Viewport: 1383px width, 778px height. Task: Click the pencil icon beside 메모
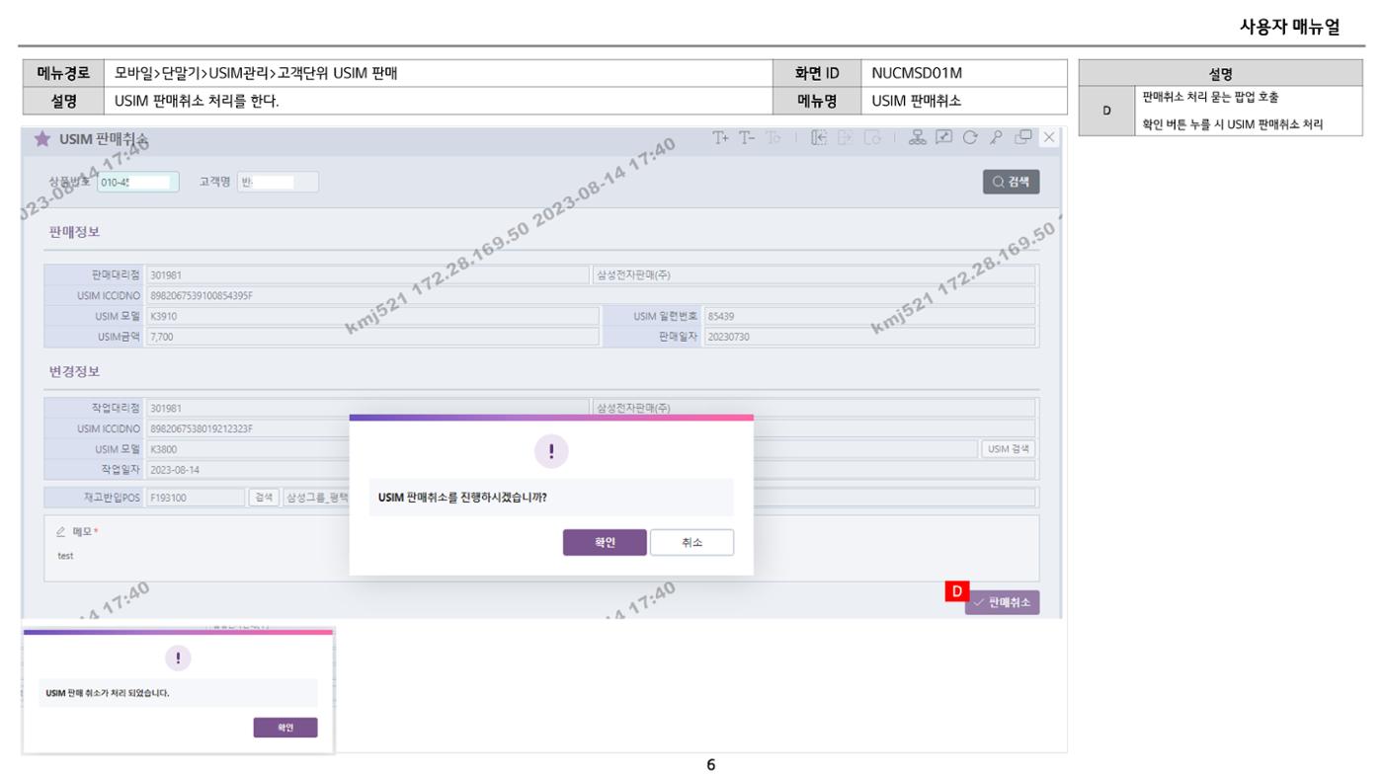pyautogui.click(x=61, y=531)
